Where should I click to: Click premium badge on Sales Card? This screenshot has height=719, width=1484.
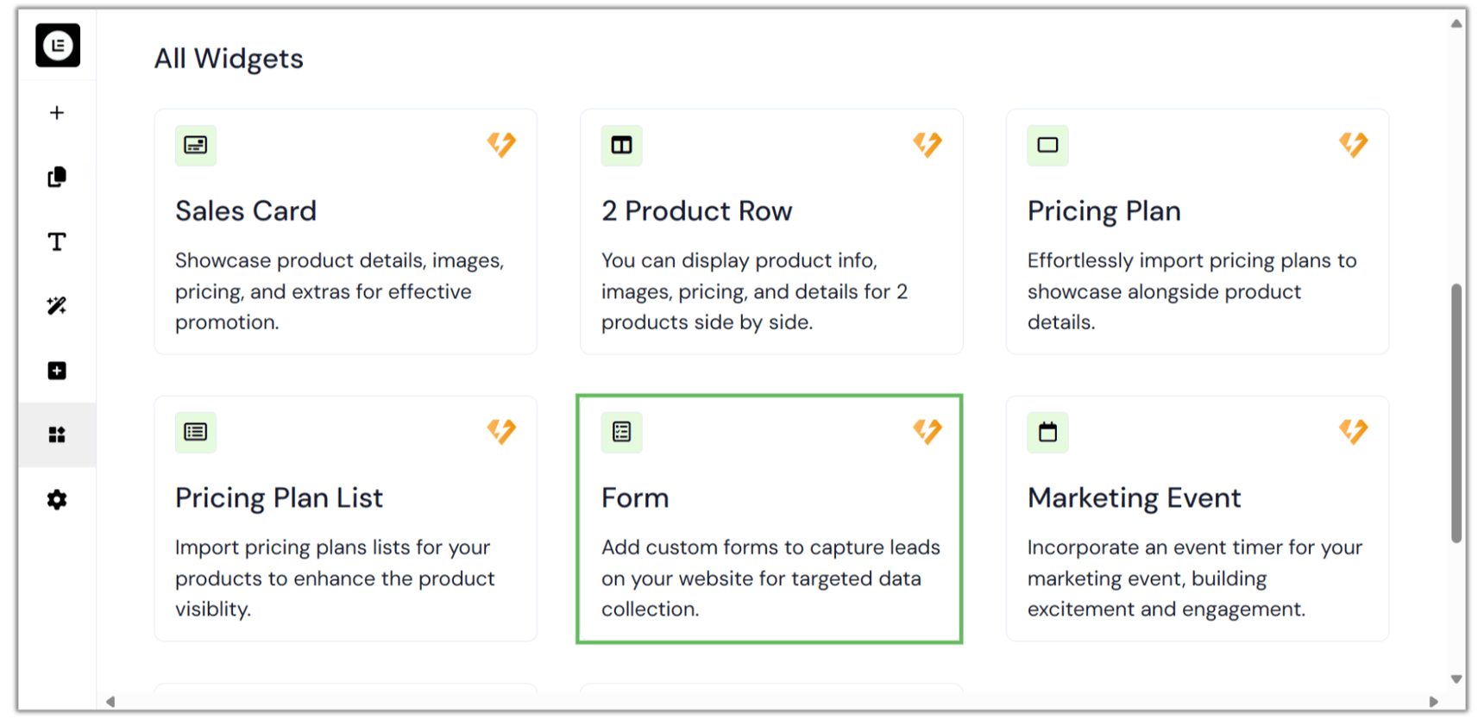pyautogui.click(x=501, y=144)
